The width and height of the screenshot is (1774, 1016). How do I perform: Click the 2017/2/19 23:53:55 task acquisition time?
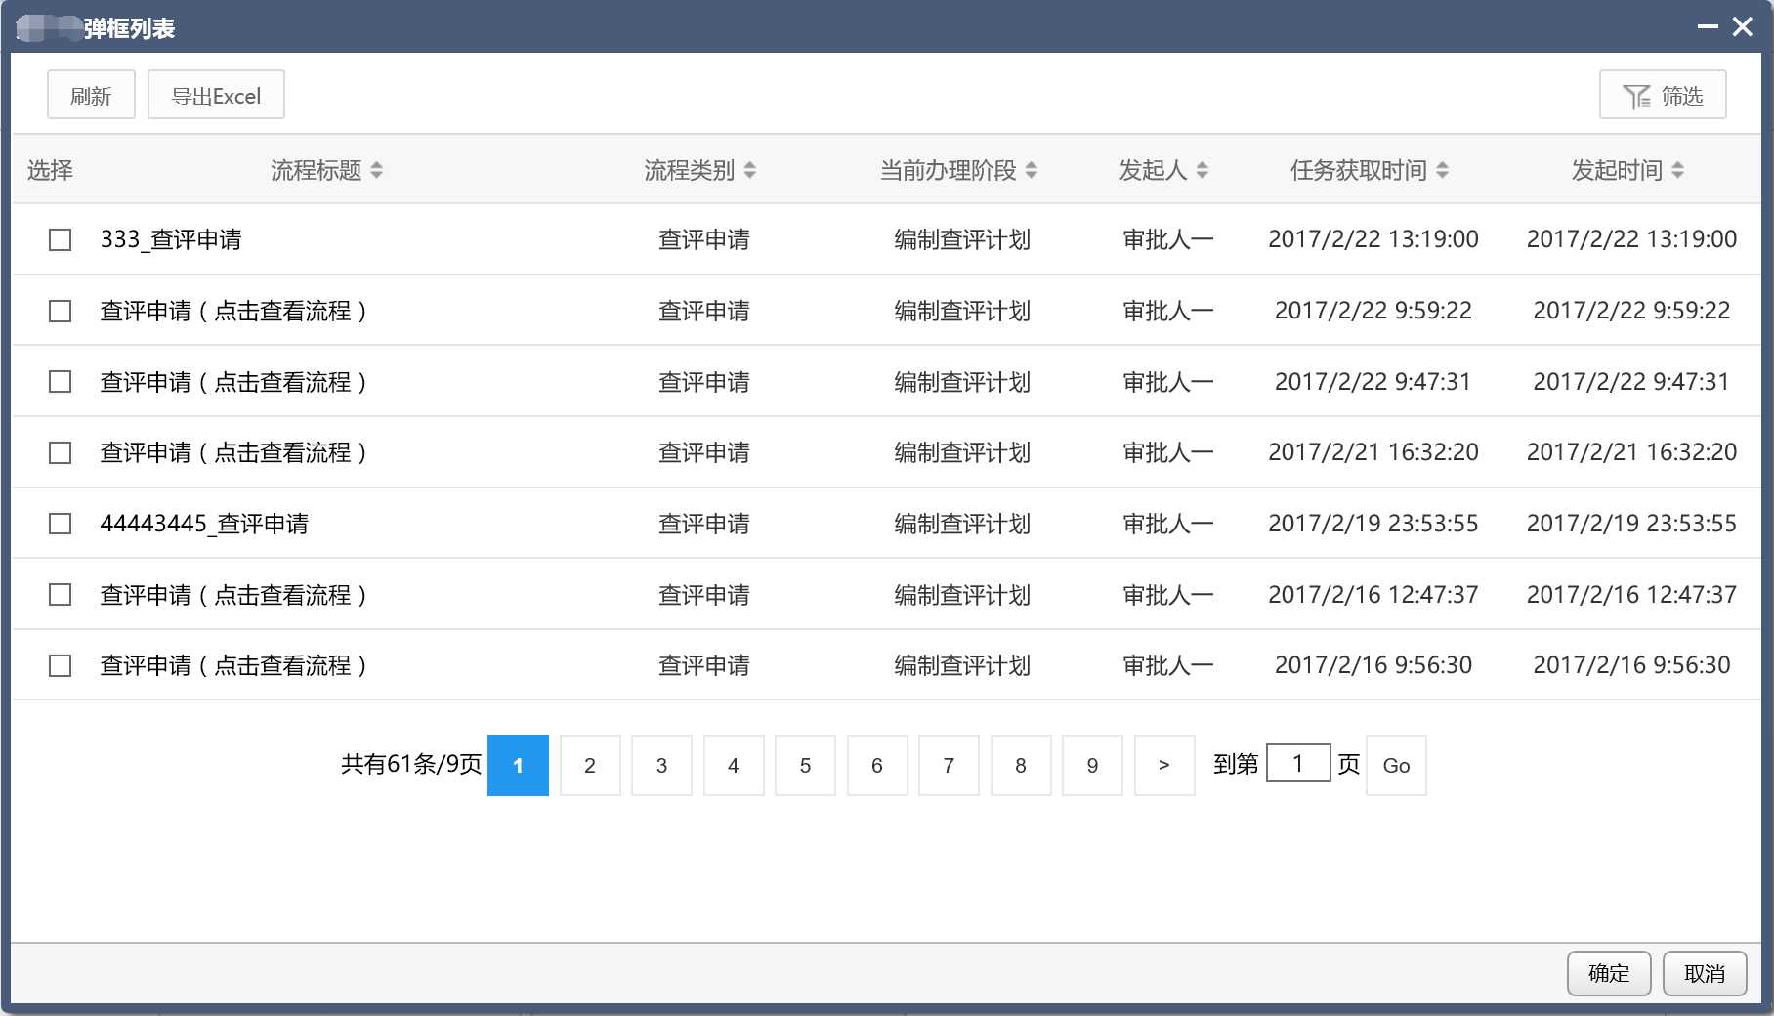coord(1373,524)
